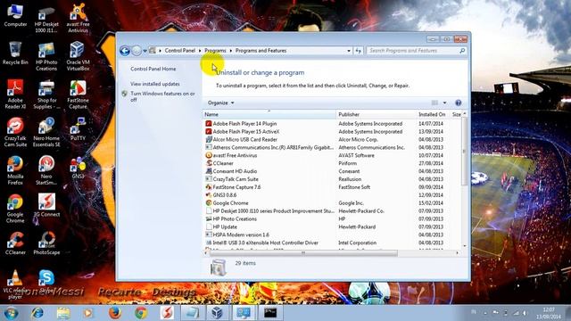Sort by the Name column header

coord(269,114)
